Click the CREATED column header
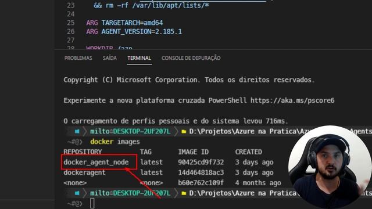This screenshot has width=372, height=209. pyautogui.click(x=248, y=152)
